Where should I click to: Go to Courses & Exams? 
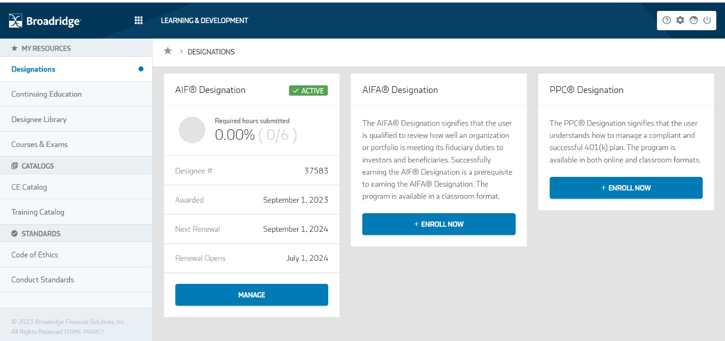[x=76, y=144]
